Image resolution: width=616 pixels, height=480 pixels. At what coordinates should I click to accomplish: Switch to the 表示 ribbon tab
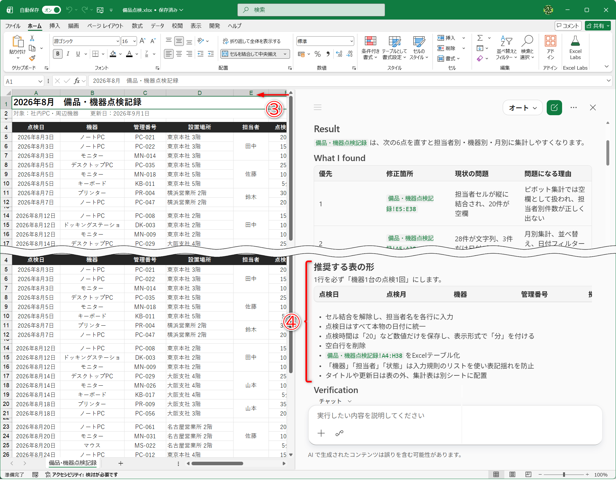tap(196, 26)
